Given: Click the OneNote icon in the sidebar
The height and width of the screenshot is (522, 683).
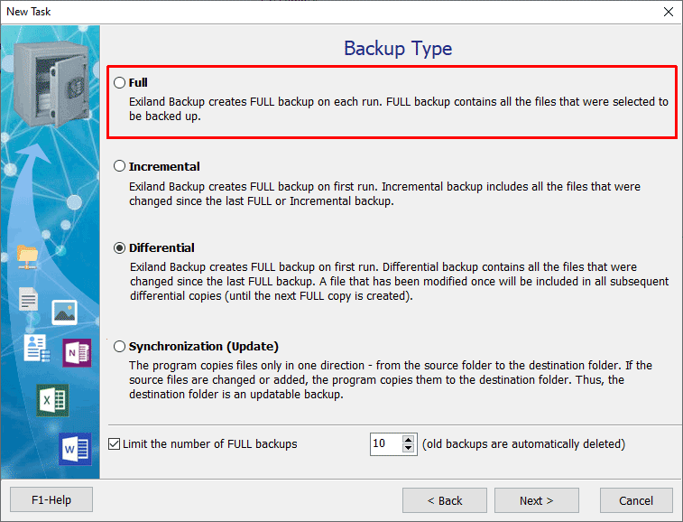Looking at the screenshot, I should [77, 352].
